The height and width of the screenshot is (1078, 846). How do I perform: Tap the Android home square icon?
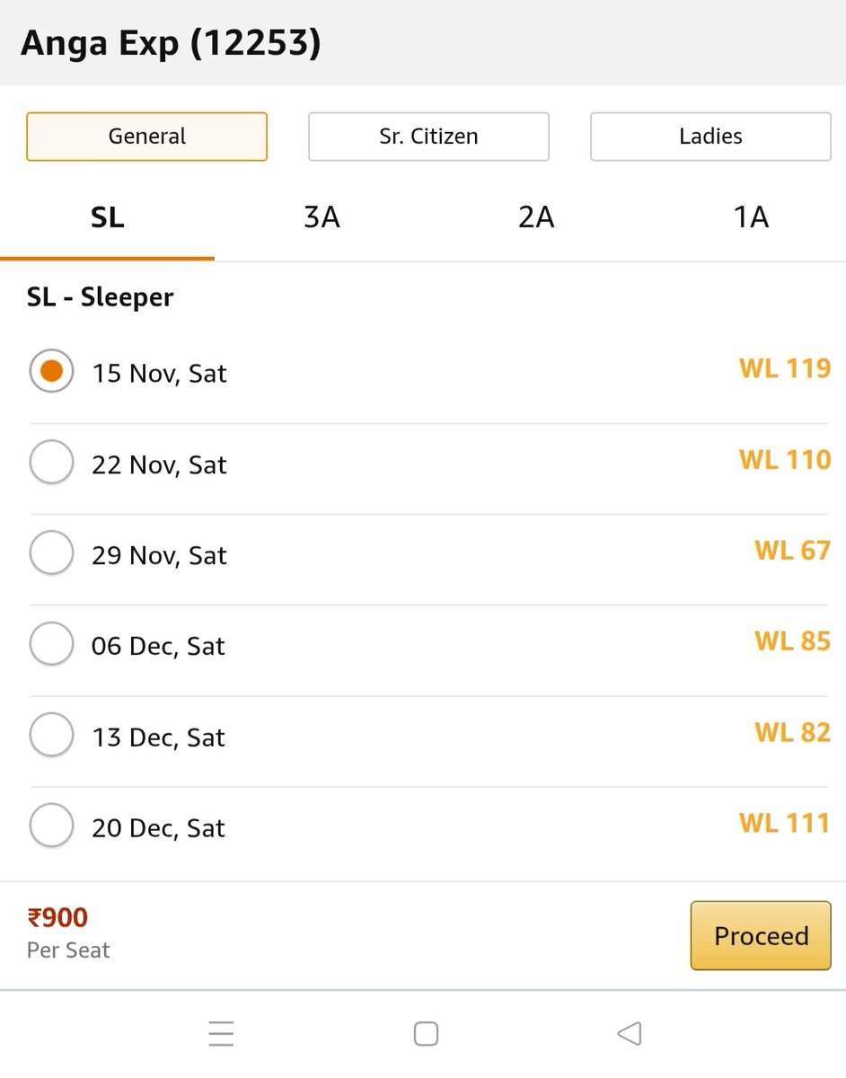426,1033
